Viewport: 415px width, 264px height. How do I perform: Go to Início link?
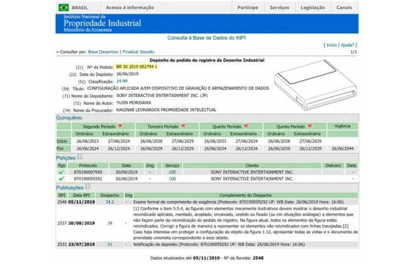point(331,45)
